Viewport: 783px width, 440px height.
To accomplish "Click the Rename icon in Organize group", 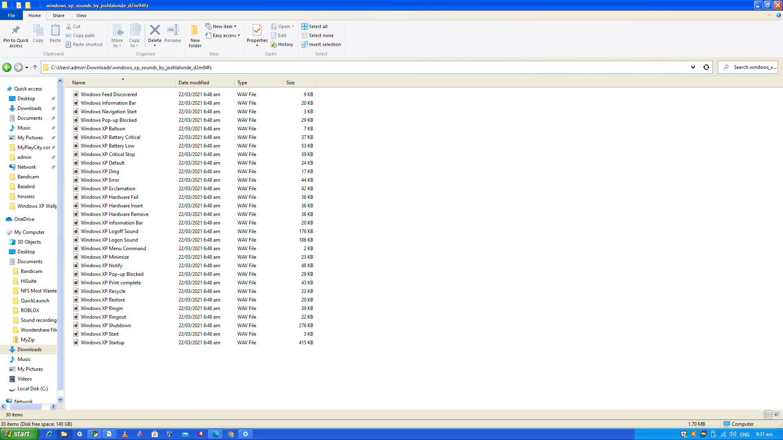I will (173, 30).
